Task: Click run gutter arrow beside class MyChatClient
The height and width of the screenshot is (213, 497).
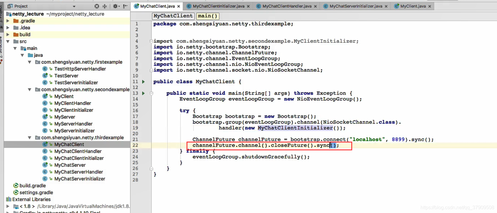Action: click(x=143, y=82)
